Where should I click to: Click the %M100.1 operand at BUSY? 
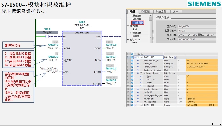pos(111,57)
